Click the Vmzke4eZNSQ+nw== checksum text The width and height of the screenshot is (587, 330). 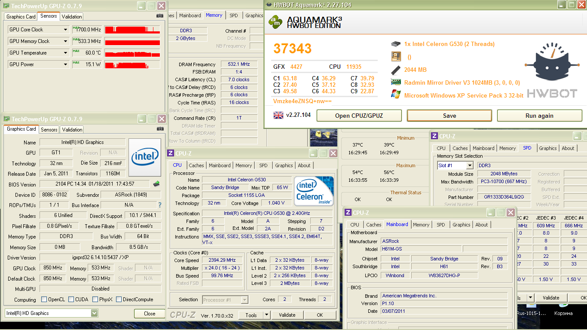[x=303, y=101]
